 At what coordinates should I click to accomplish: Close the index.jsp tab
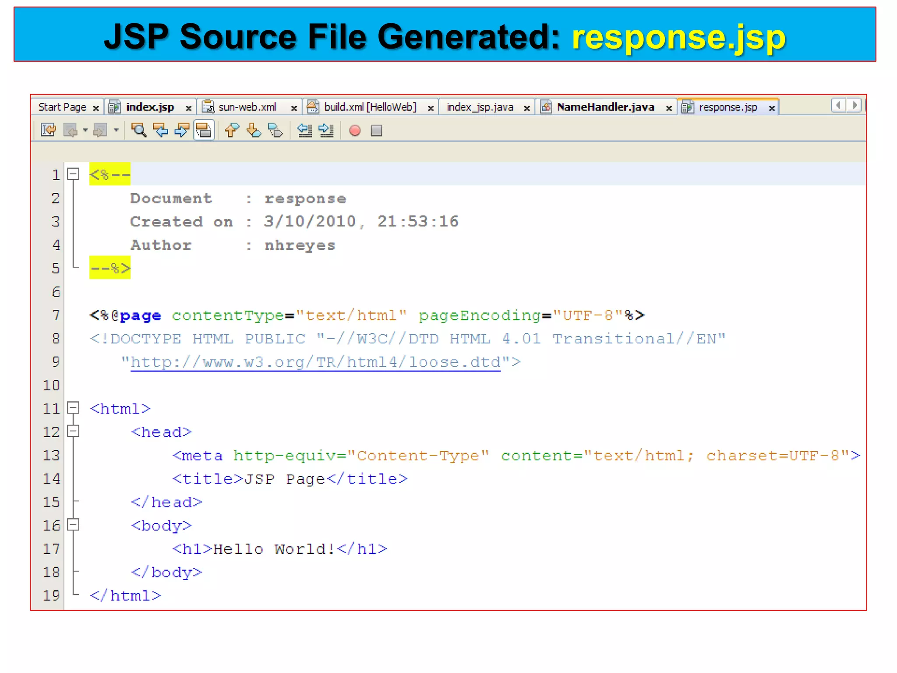click(x=188, y=108)
